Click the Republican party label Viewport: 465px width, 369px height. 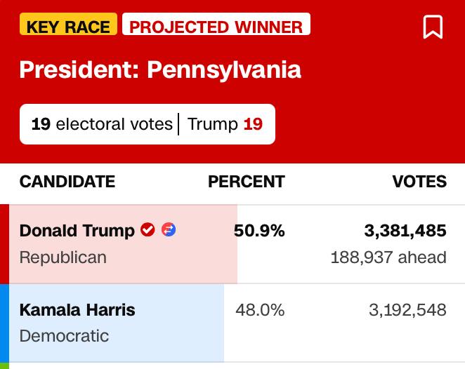pyautogui.click(x=63, y=257)
